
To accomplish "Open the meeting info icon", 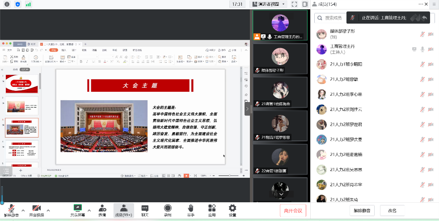I will (7, 4).
